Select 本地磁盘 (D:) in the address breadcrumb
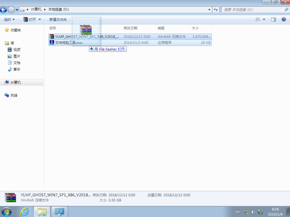 pos(59,9)
